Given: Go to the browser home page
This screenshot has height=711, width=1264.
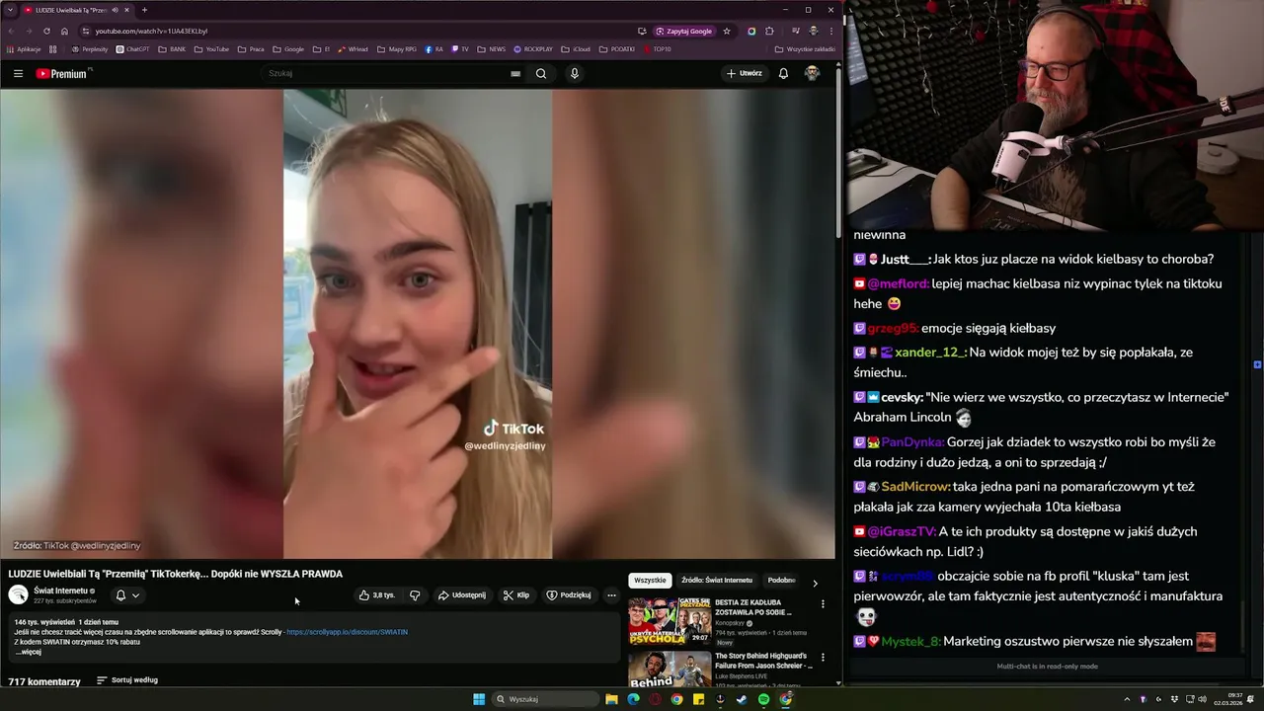Looking at the screenshot, I should pos(64,31).
